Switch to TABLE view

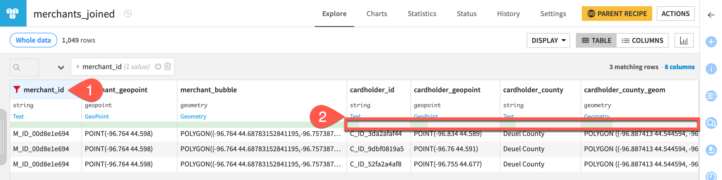[596, 40]
